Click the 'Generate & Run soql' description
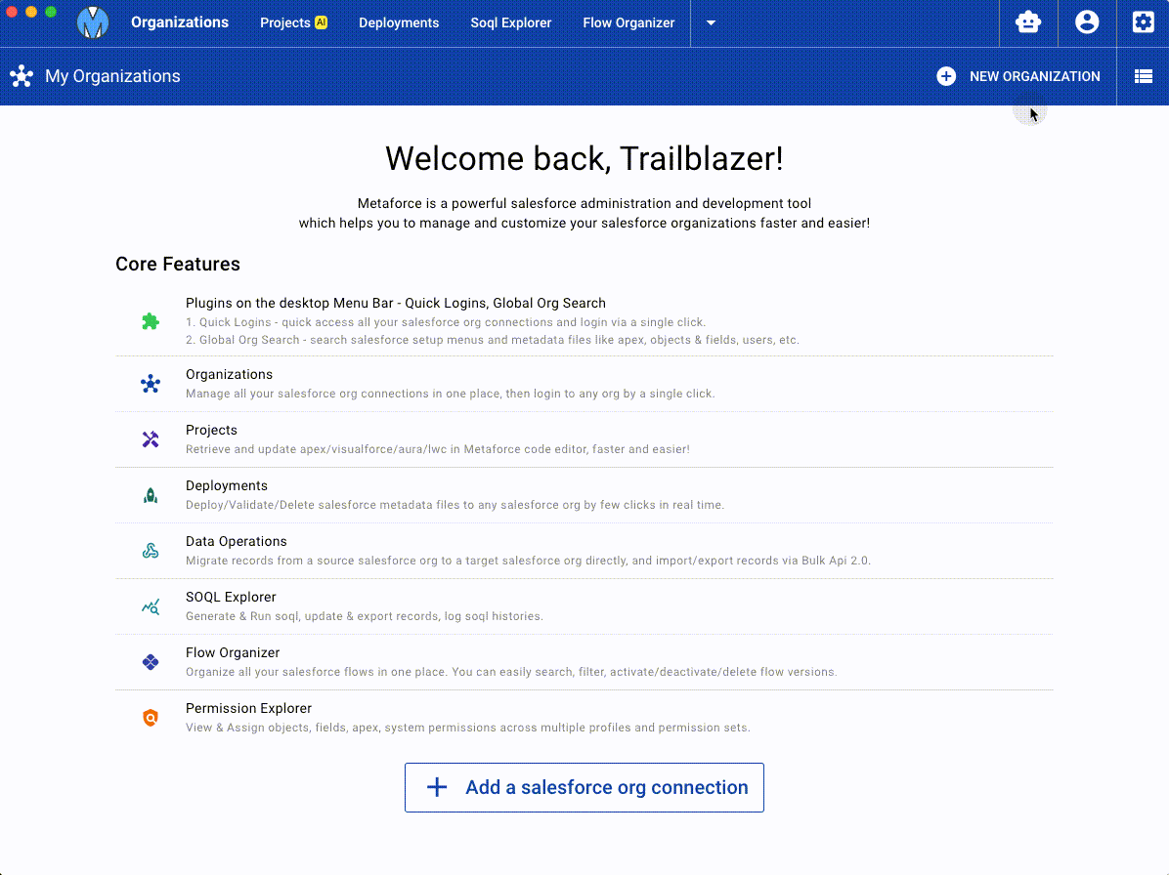This screenshot has width=1169, height=875. (x=365, y=616)
